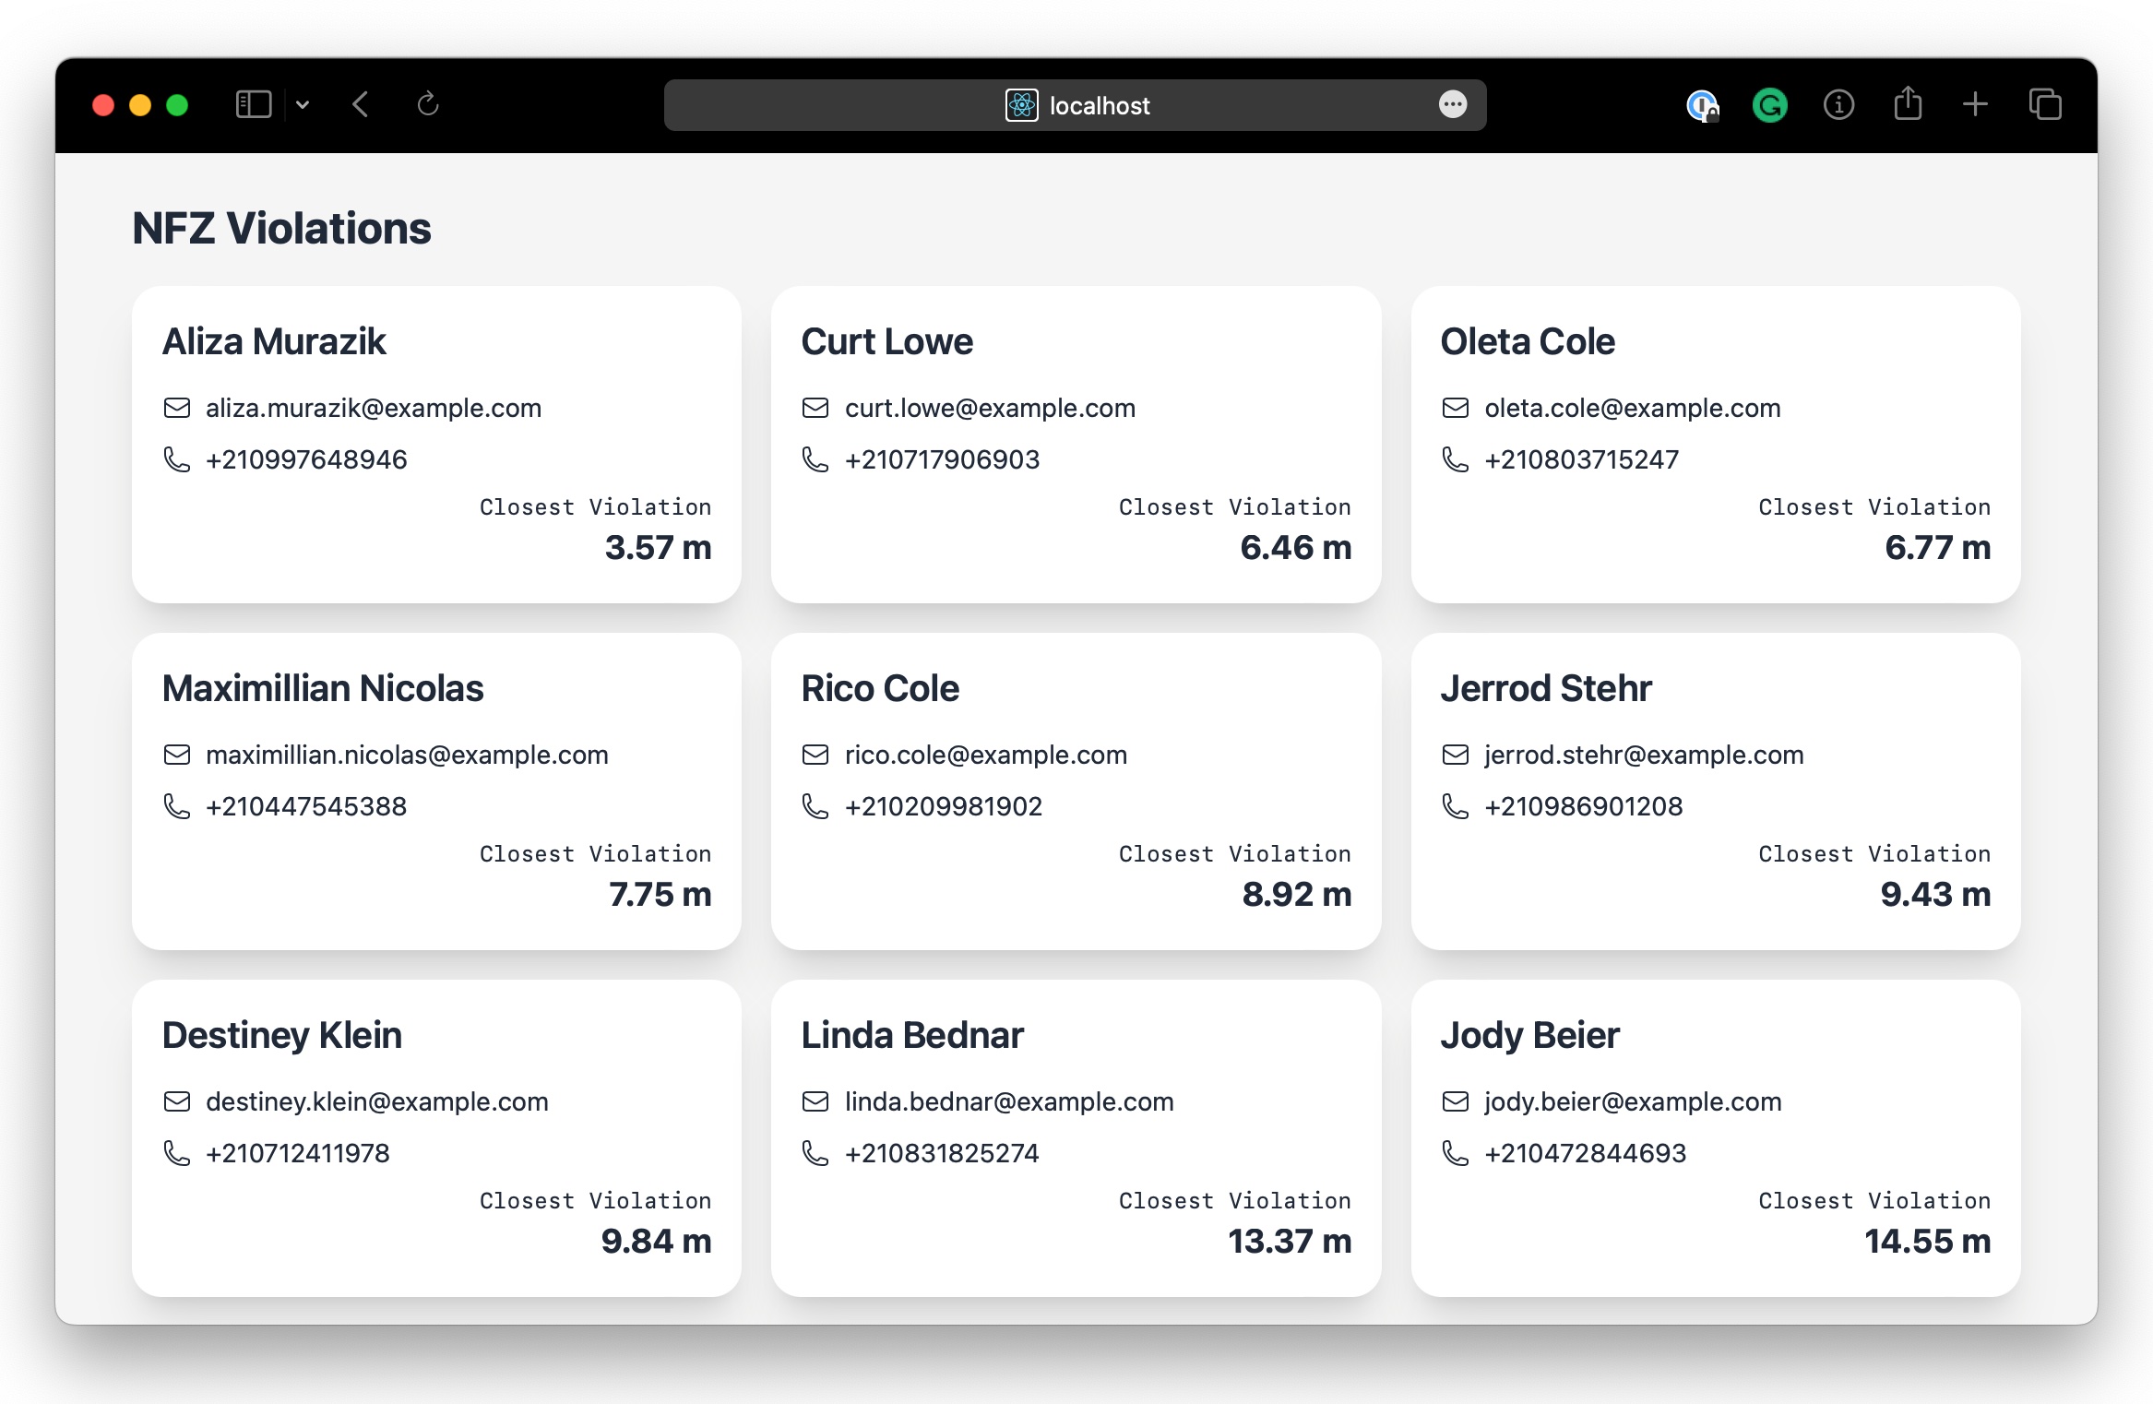Image resolution: width=2153 pixels, height=1404 pixels.
Task: Select the Linda Bednar violation card
Action: point(1076,1138)
